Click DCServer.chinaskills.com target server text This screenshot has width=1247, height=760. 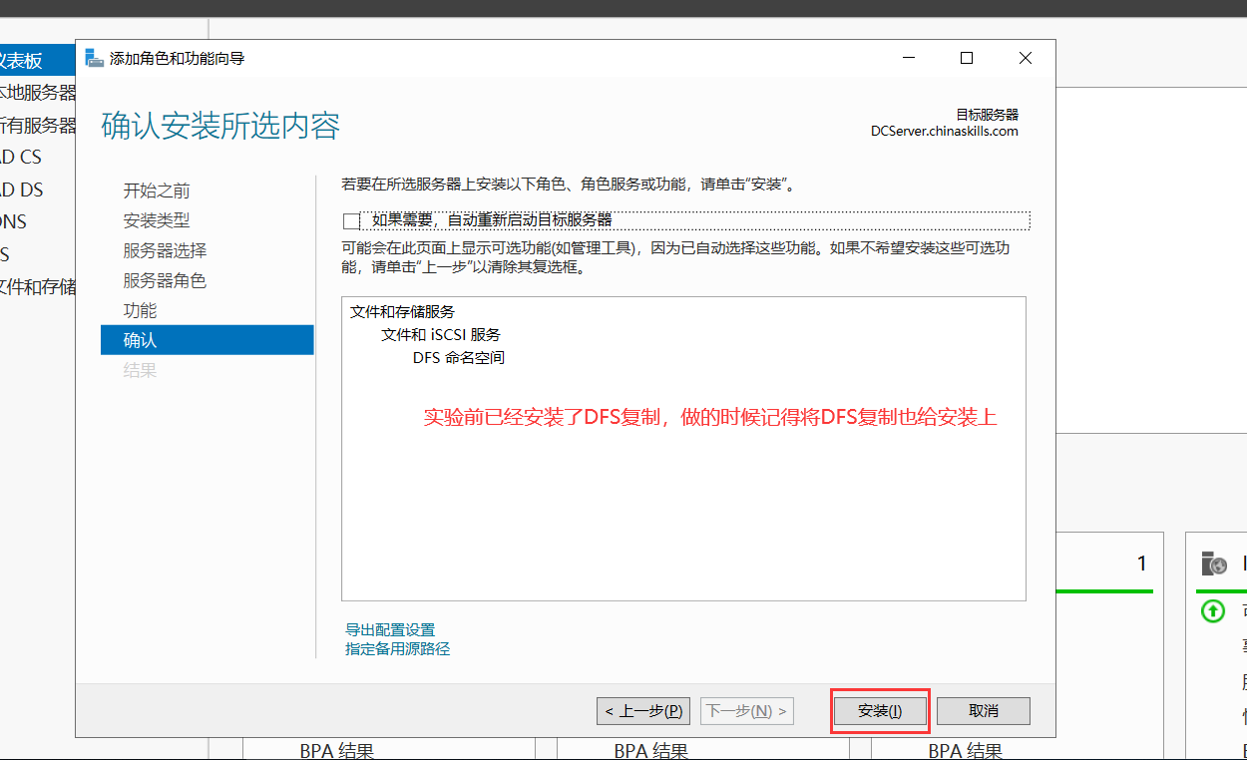pyautogui.click(x=945, y=131)
